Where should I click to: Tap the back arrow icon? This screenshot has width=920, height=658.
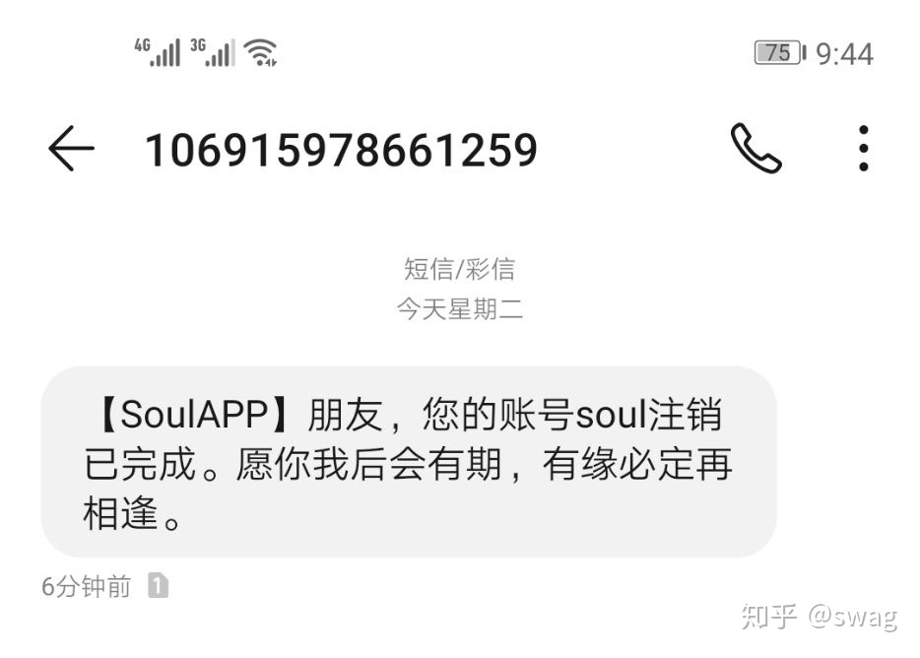tap(71, 149)
